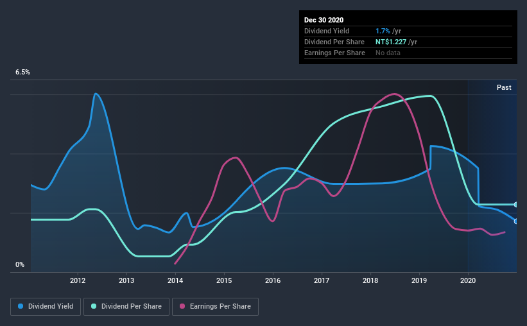Click the teal dot beside Dividend Per Share
This screenshot has width=527, height=326.
94,306
